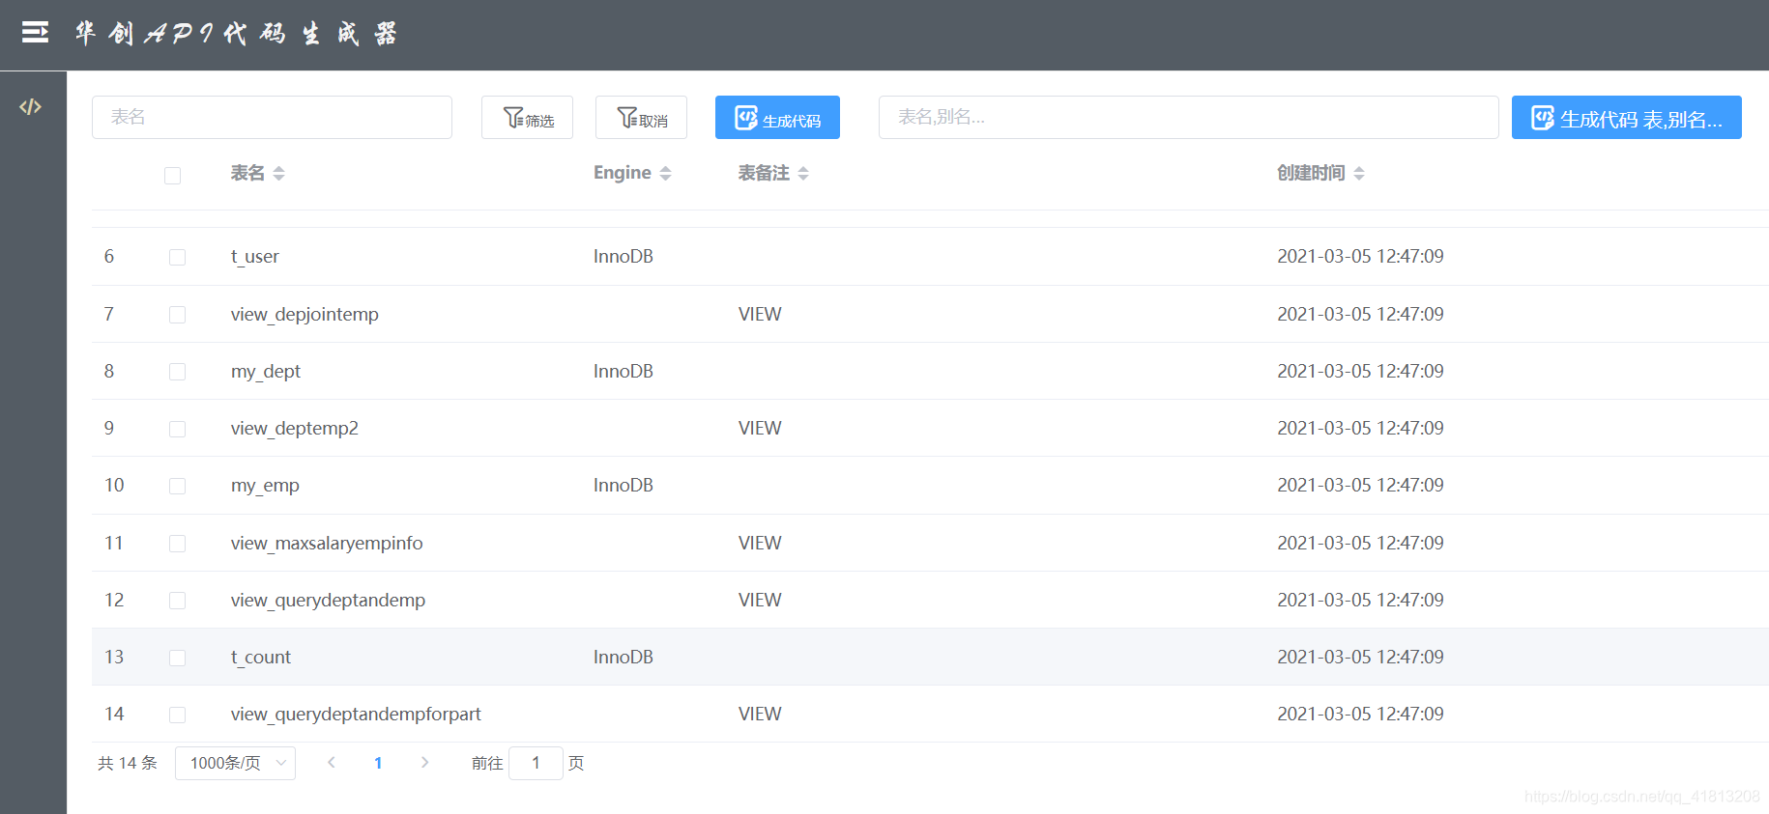Select page number 1 in pagination
This screenshot has height=814, width=1769.
(378, 763)
